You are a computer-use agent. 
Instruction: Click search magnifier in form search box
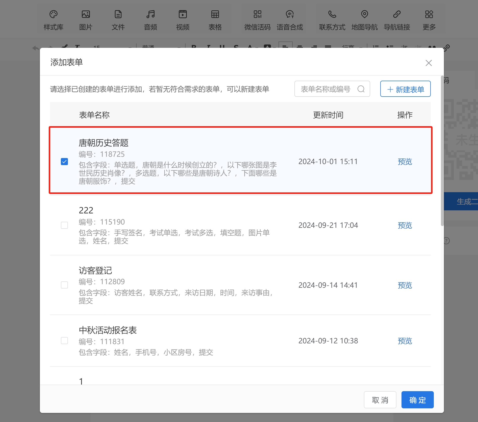tap(361, 89)
